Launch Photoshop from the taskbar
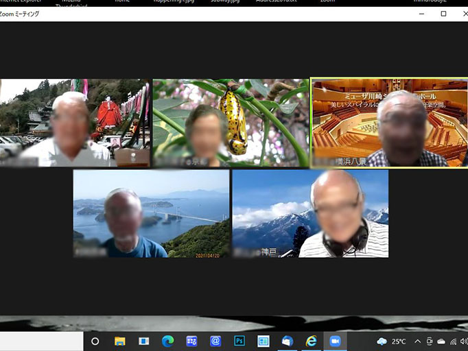This screenshot has width=468, height=351. pyautogui.click(x=239, y=341)
